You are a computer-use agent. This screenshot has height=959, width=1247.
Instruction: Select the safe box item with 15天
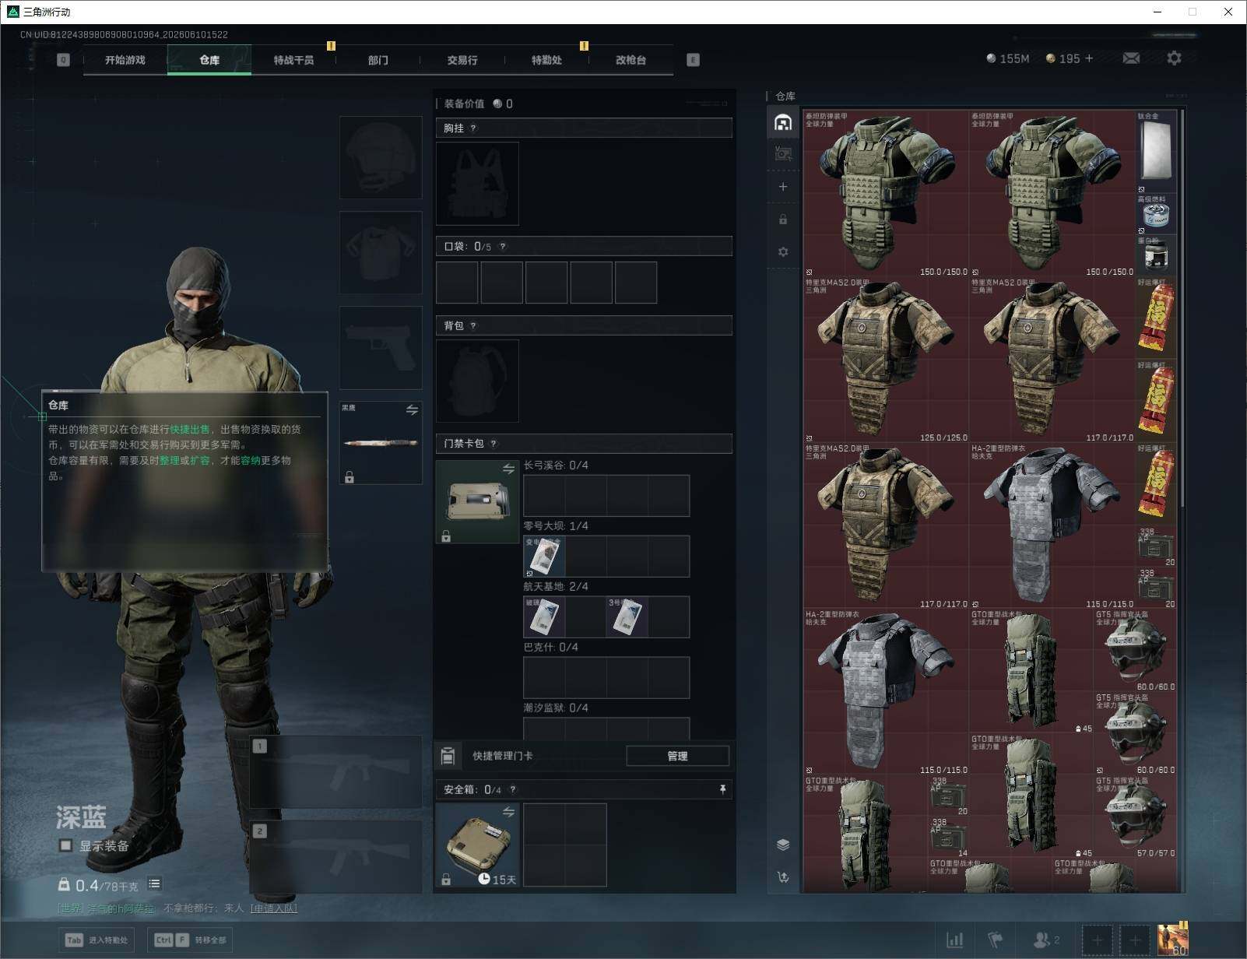tap(477, 845)
